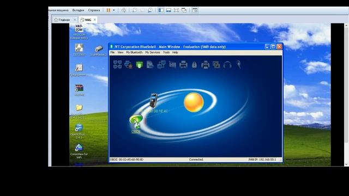This screenshot has width=349, height=196.
Task: Toggle the VMware library sidebar view
Action: point(161,10)
